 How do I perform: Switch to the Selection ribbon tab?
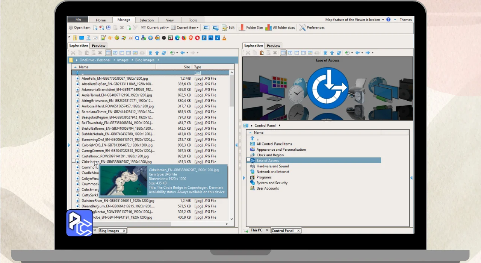point(147,20)
